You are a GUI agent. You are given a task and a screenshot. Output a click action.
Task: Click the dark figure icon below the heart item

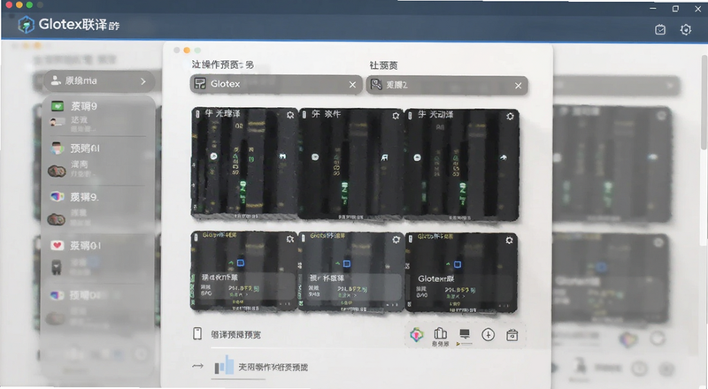56,268
